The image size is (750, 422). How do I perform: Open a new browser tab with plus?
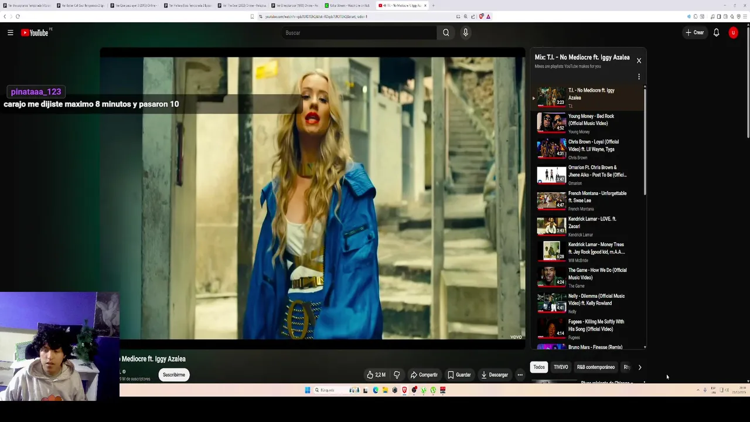pyautogui.click(x=433, y=5)
